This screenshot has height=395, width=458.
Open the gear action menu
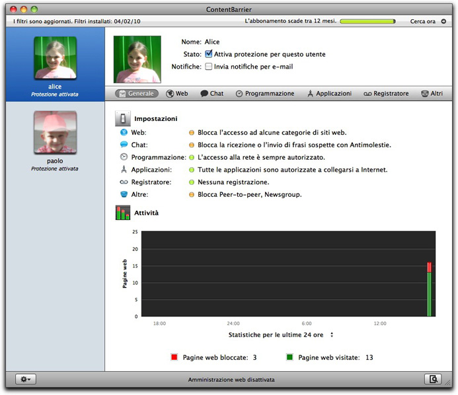pyautogui.click(x=25, y=379)
